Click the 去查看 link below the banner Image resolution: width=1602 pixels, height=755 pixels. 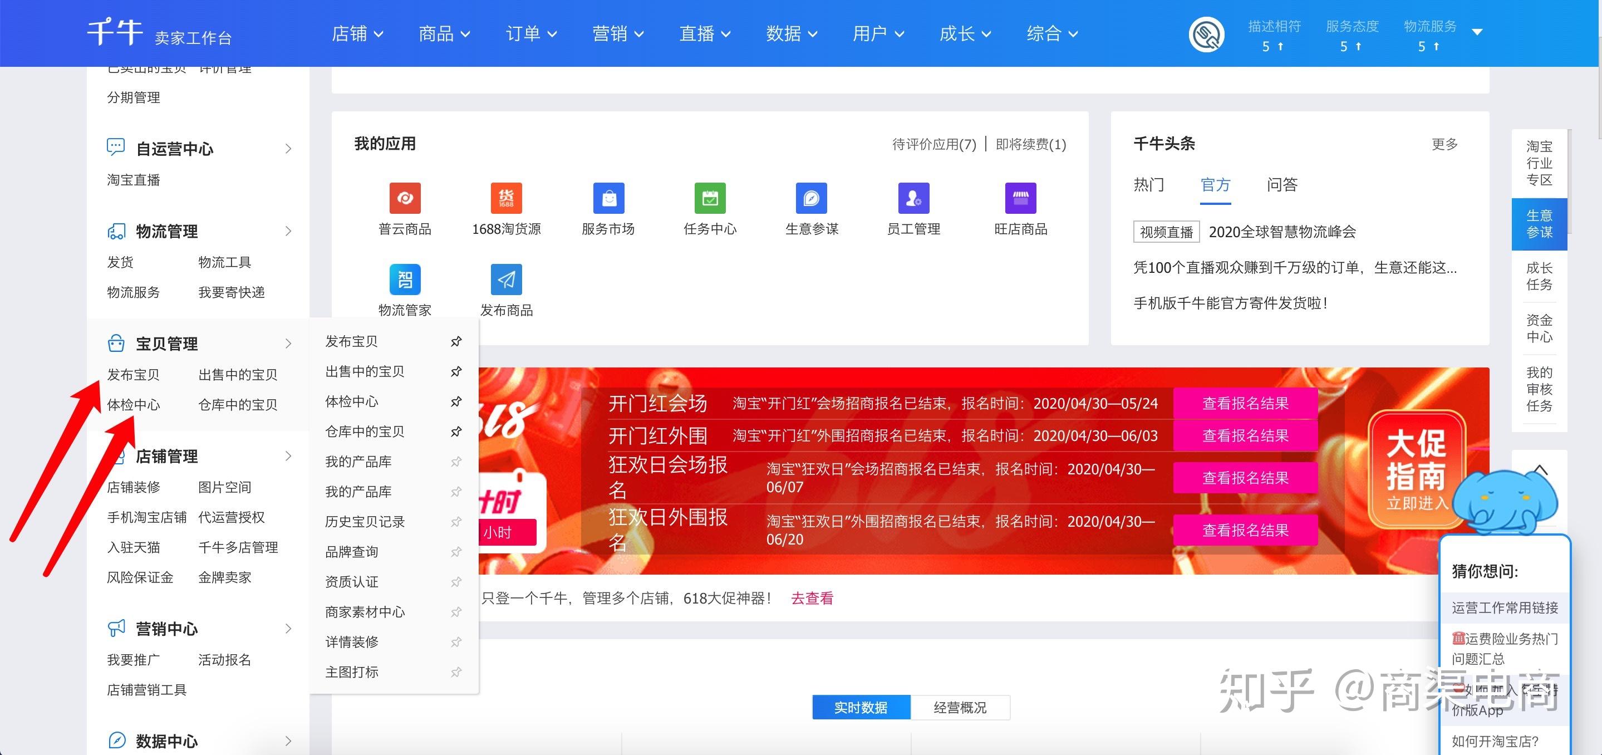pyautogui.click(x=812, y=599)
